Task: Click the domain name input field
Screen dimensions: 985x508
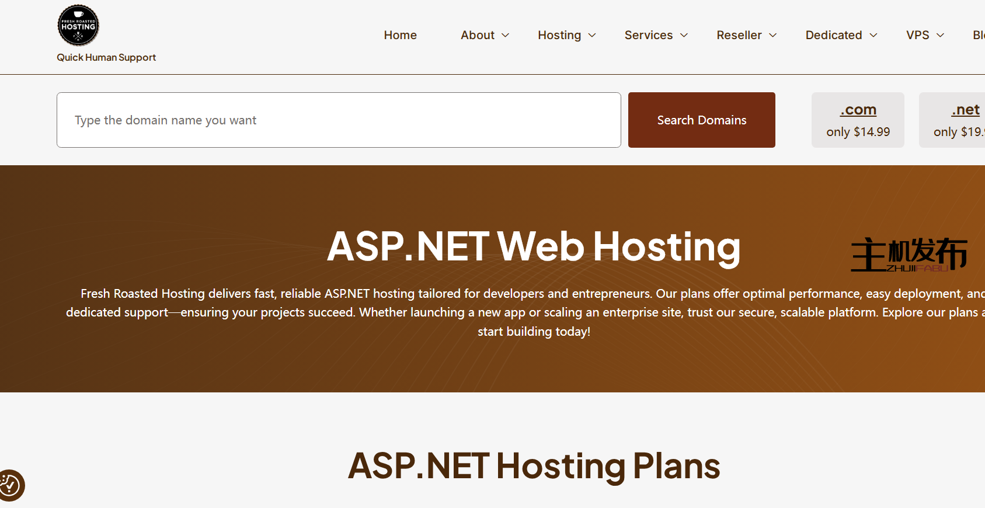Action: pyautogui.click(x=339, y=120)
